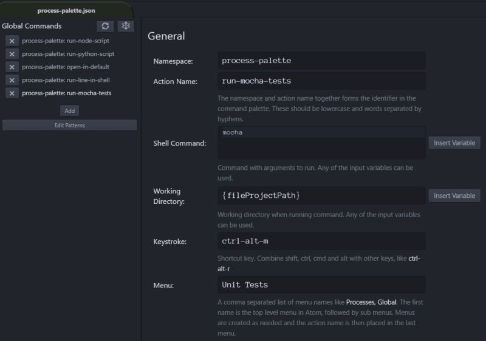Remove the run-mocha-tests command

click(x=12, y=93)
